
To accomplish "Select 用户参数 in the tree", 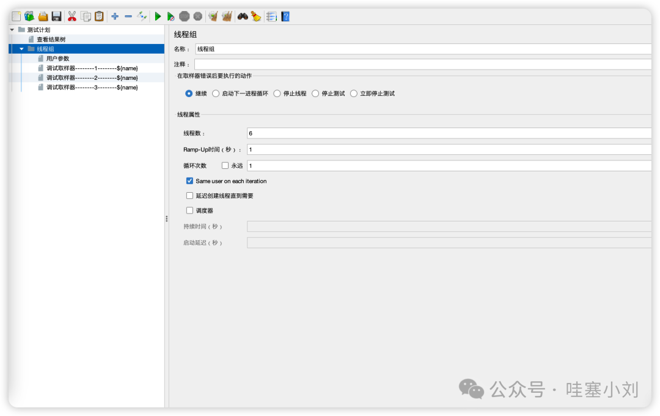I will tap(57, 59).
